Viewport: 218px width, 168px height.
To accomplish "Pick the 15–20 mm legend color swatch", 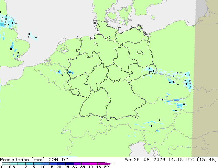I will click(x=53, y=164).
